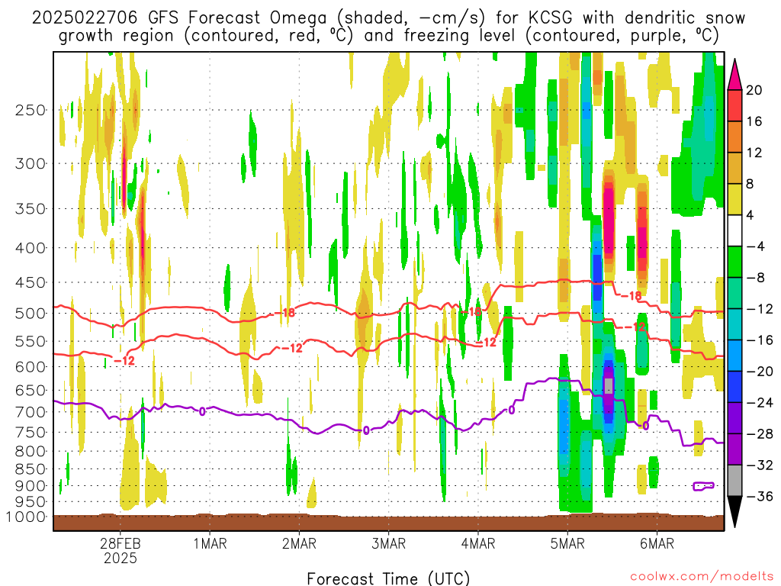Click the 900 pressure level label
Viewport: 781px width, 586px height.
[x=31, y=486]
